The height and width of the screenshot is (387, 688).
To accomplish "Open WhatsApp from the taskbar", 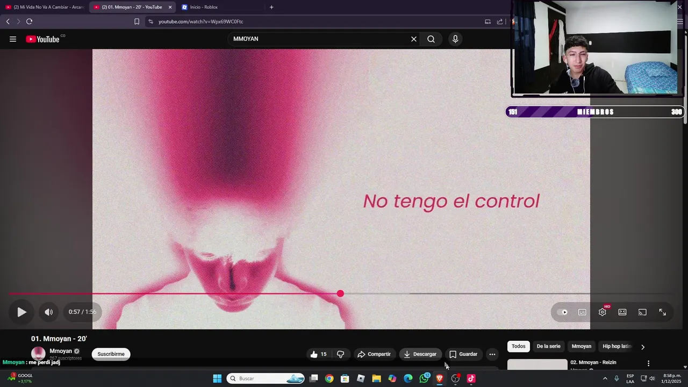I will pos(424,378).
